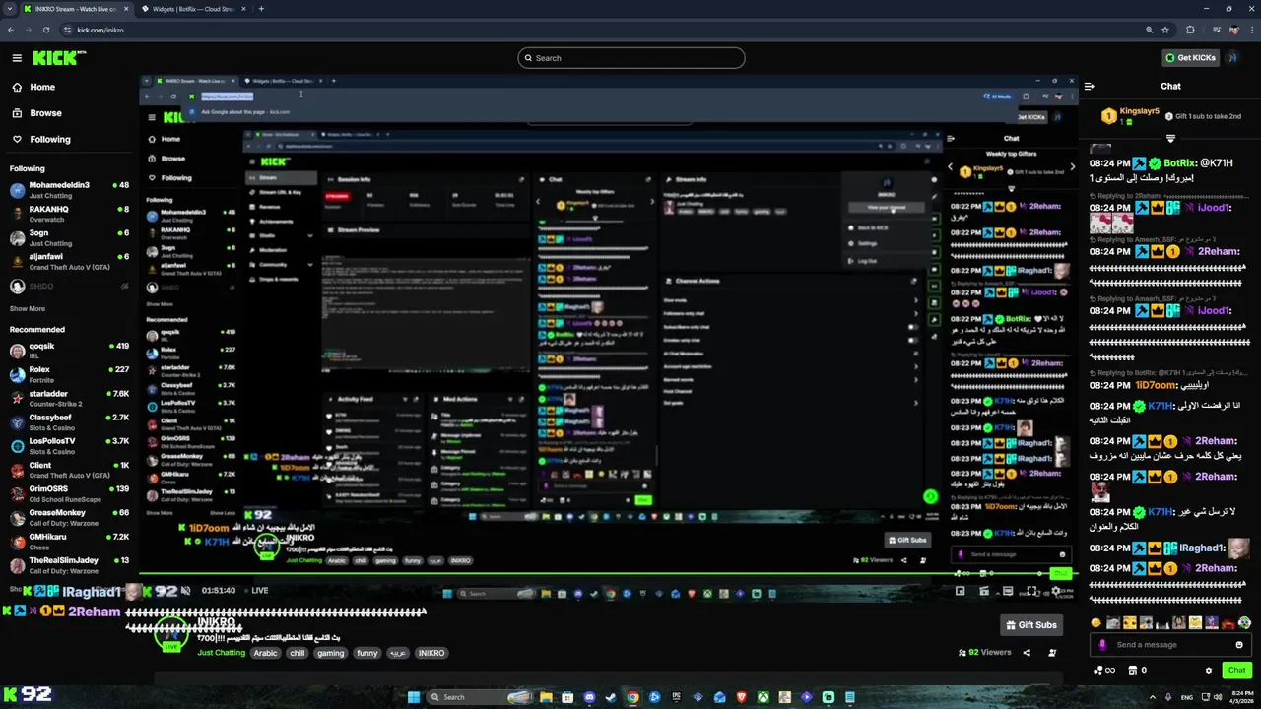Open LosPollosTV recommended channel
Image resolution: width=1261 pixels, height=709 pixels.
[69, 445]
